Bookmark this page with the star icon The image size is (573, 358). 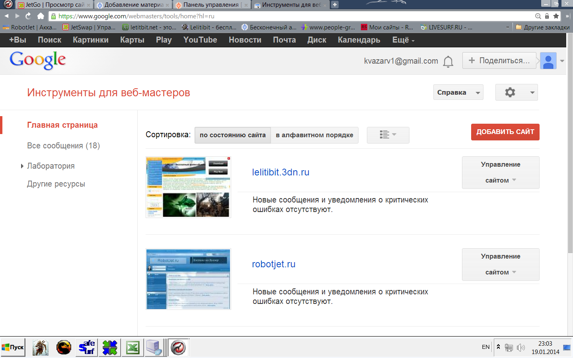[x=556, y=16]
